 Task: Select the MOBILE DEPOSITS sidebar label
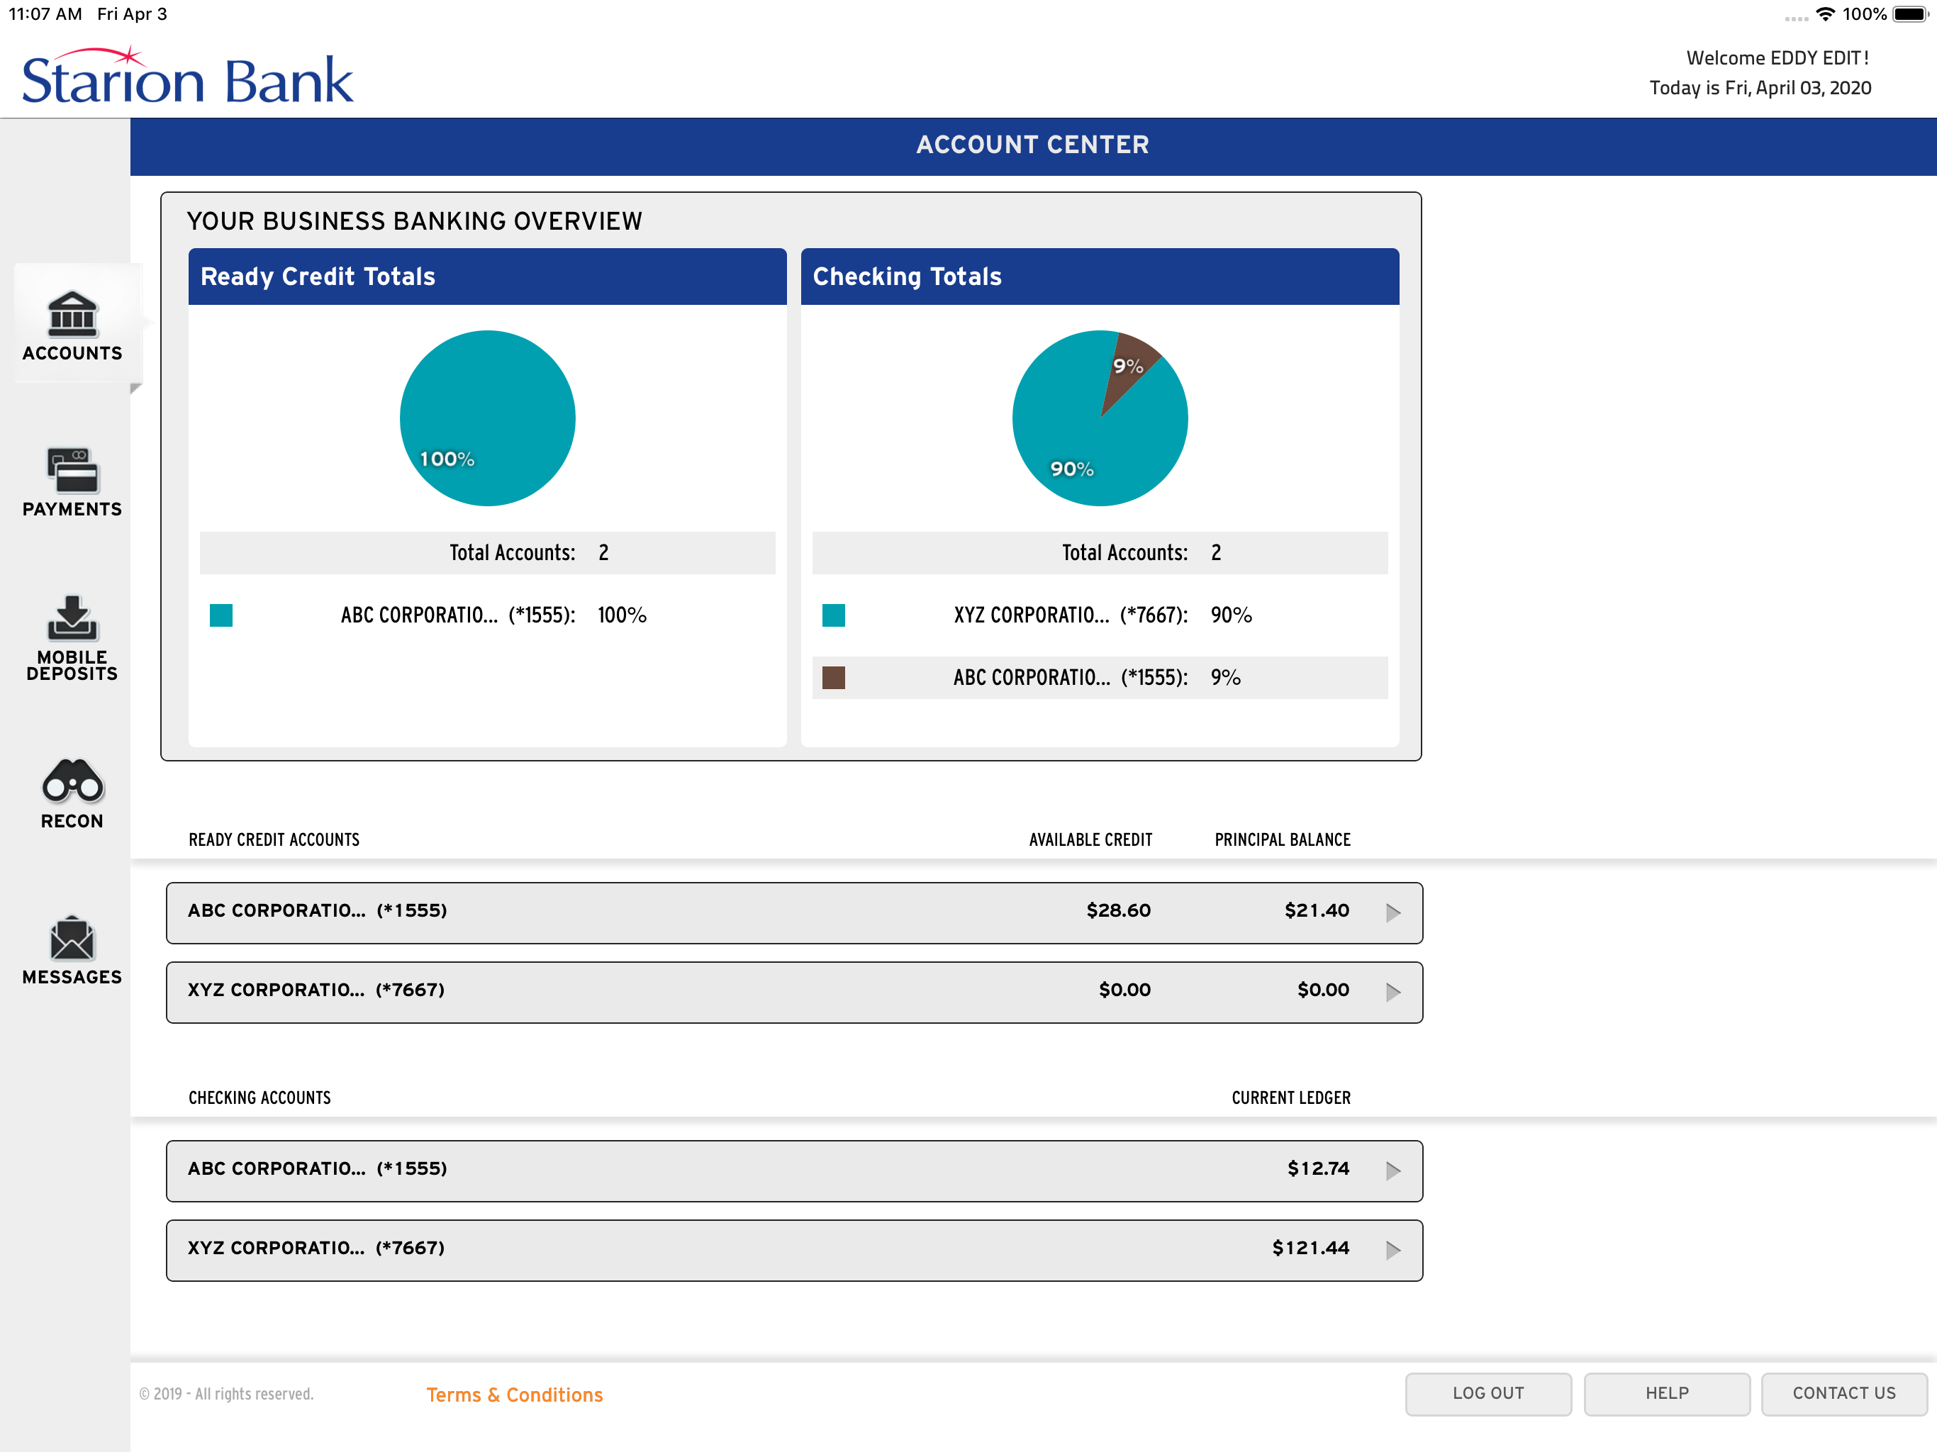click(x=72, y=665)
